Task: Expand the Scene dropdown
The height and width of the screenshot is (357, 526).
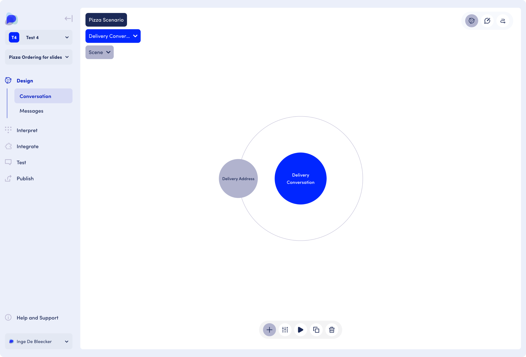Action: pyautogui.click(x=99, y=52)
